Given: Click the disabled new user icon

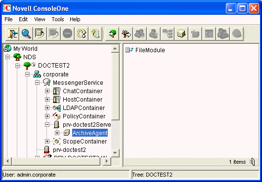Looking at the screenshot, I should point(154,34).
